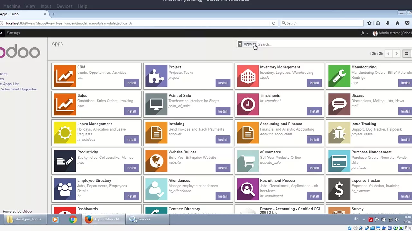
Task: Click the CRM app icon
Action: pyautogui.click(x=65, y=76)
